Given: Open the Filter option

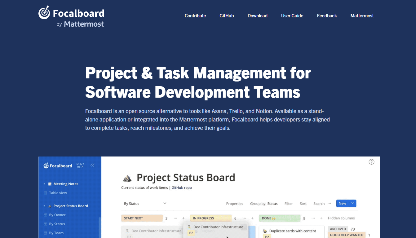Looking at the screenshot, I should tap(289, 204).
